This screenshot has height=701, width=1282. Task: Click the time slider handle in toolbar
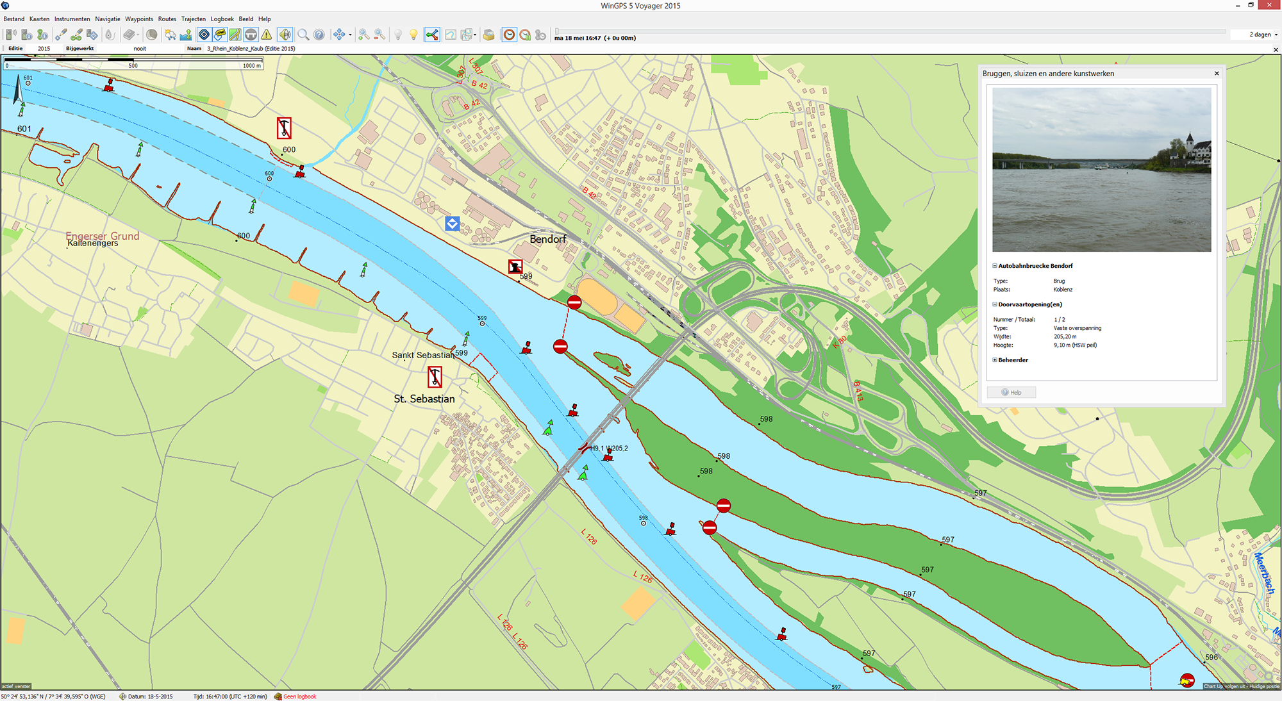click(556, 31)
